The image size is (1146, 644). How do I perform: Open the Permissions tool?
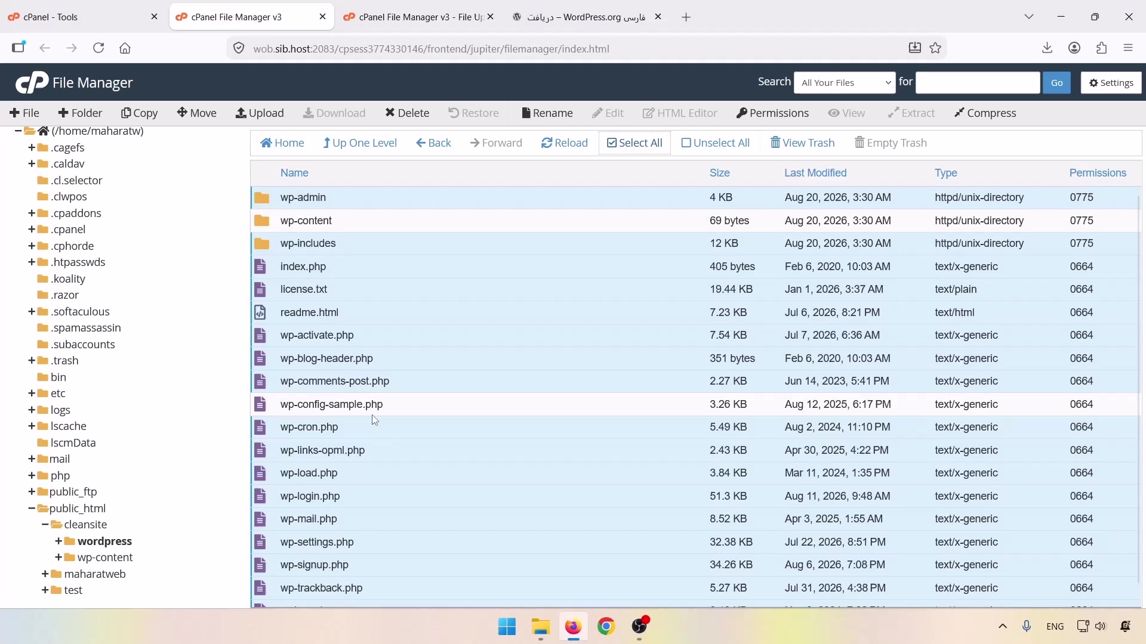click(773, 113)
